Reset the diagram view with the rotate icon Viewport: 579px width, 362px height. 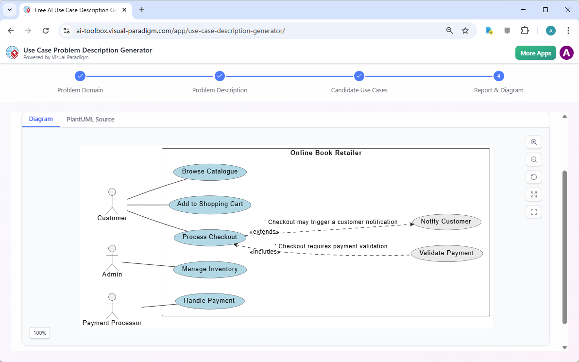(x=533, y=177)
